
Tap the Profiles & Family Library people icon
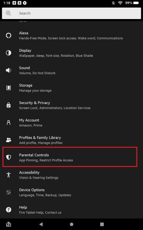tap(9, 140)
